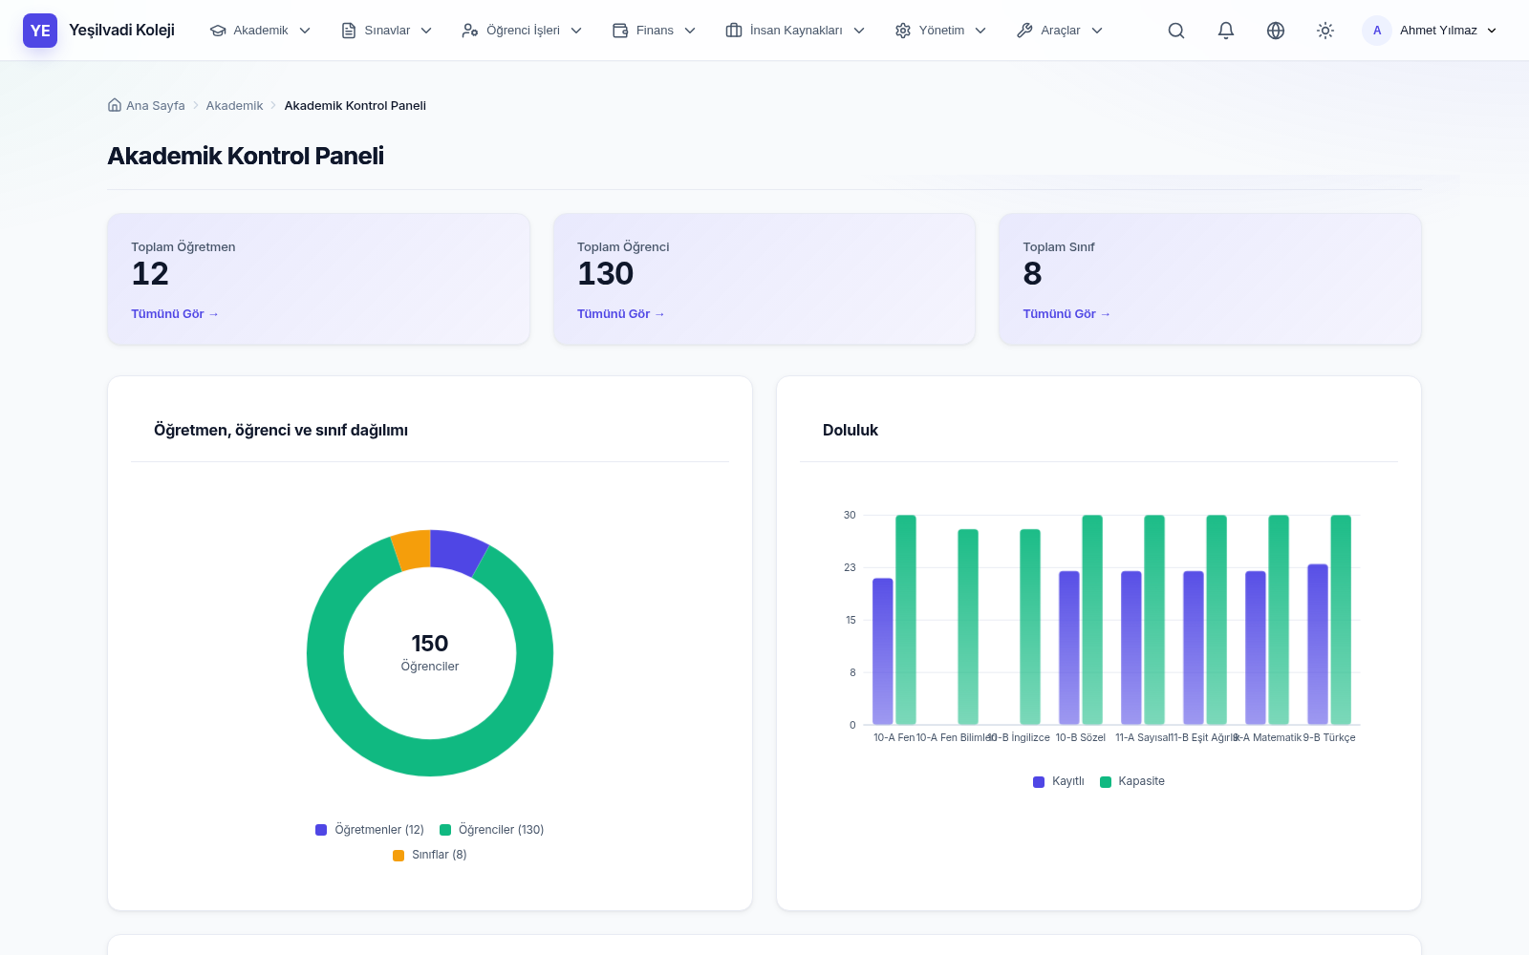The width and height of the screenshot is (1529, 955).
Task: Click the YE logo badge
Action: coord(40,31)
